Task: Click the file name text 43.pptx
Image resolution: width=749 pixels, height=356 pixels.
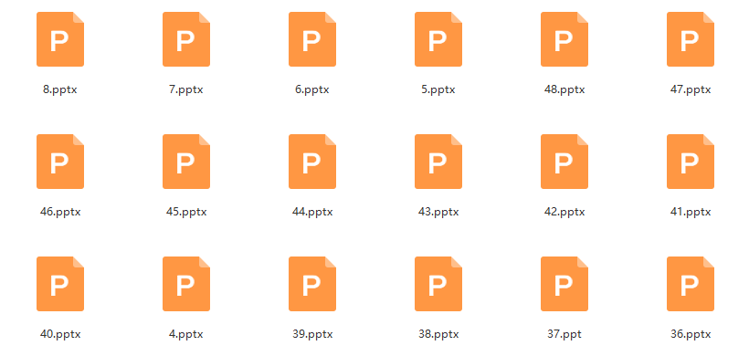Action: click(438, 212)
